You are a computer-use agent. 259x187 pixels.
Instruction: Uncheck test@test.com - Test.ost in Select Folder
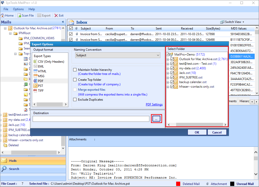click(172, 63)
